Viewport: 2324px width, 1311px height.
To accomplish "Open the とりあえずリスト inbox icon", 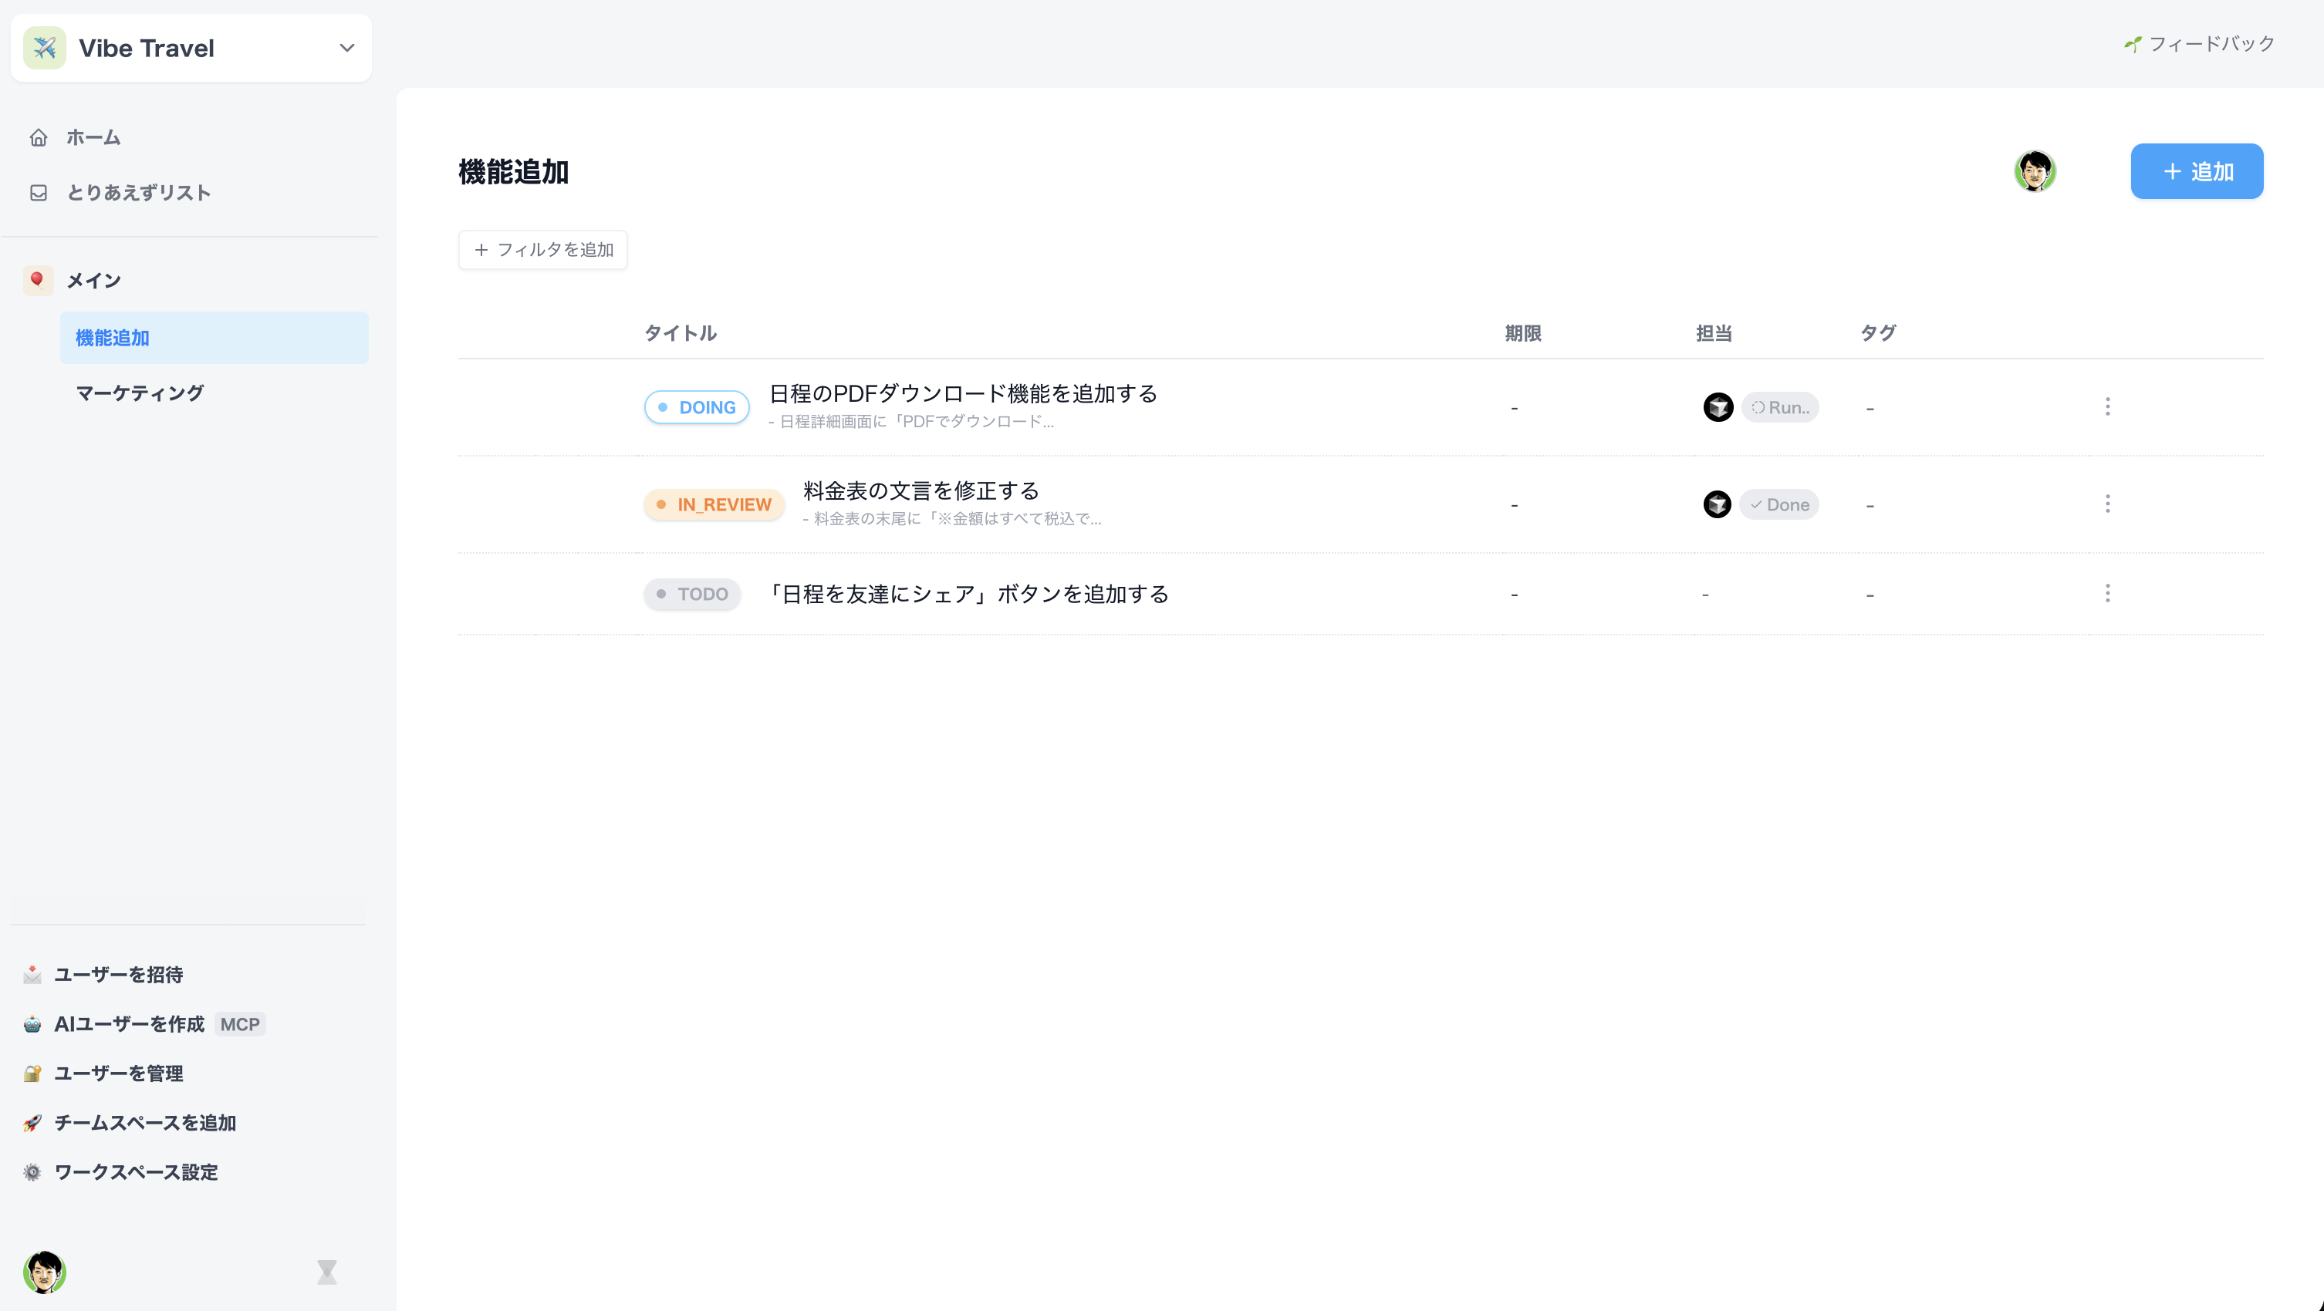I will click(38, 193).
